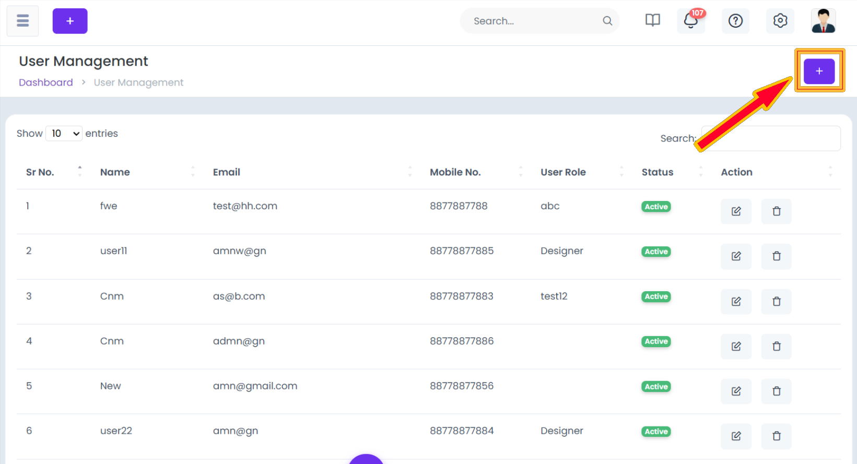Click the User Management page heading
Image resolution: width=857 pixels, height=464 pixels.
(x=84, y=62)
